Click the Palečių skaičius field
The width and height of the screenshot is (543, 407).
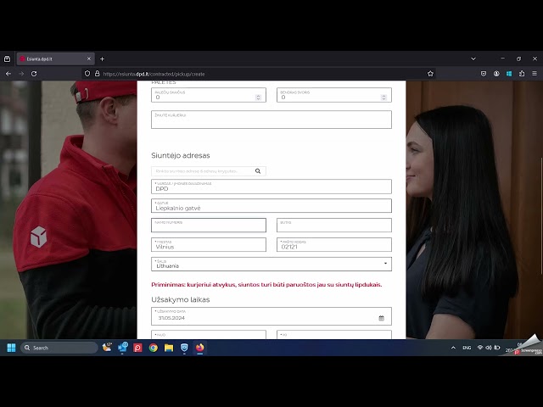(x=209, y=95)
